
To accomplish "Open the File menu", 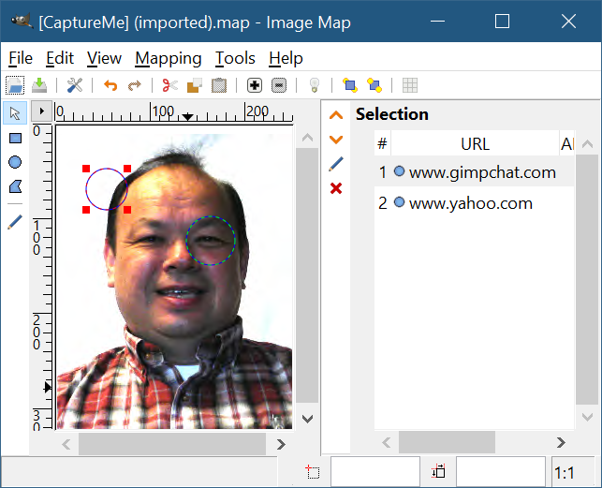I will 21,58.
